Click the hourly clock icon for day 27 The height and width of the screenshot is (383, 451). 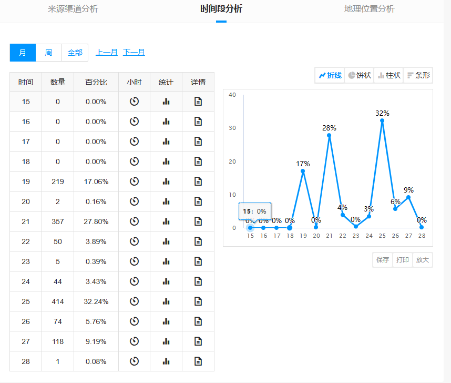134,341
